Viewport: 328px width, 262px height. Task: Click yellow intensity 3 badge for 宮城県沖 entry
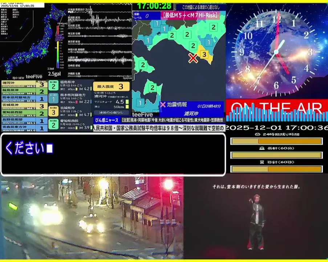(53, 111)
